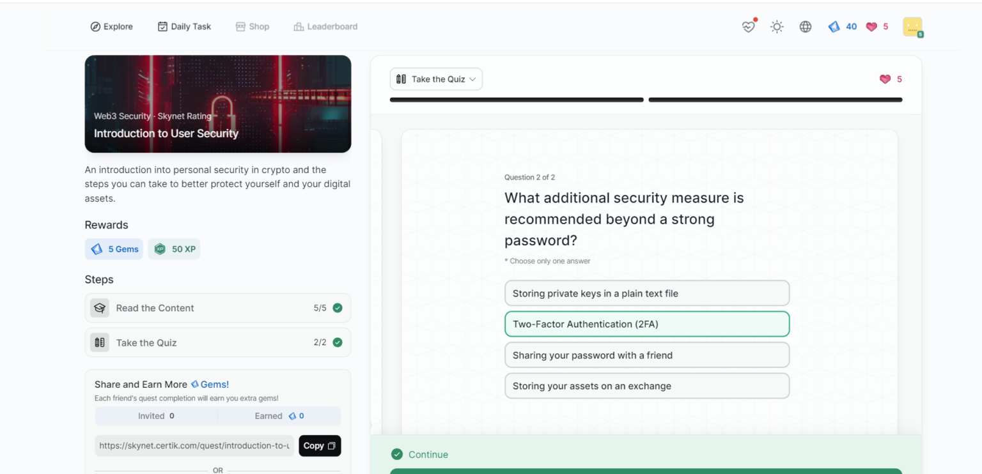The height and width of the screenshot is (474, 982).
Task: Click the heart-pulse notification icon
Action: click(749, 27)
